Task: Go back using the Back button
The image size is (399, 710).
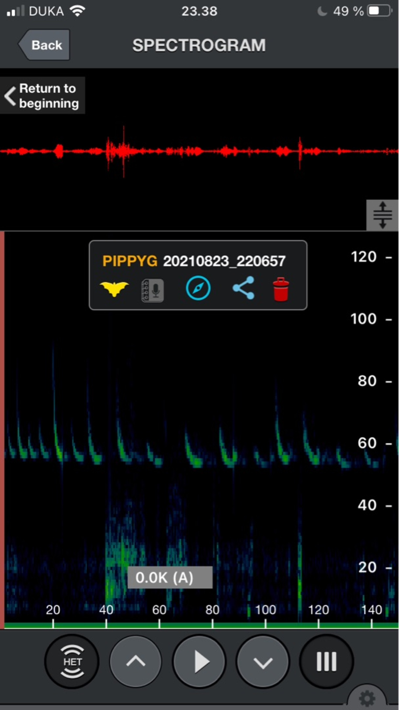Action: (x=44, y=45)
